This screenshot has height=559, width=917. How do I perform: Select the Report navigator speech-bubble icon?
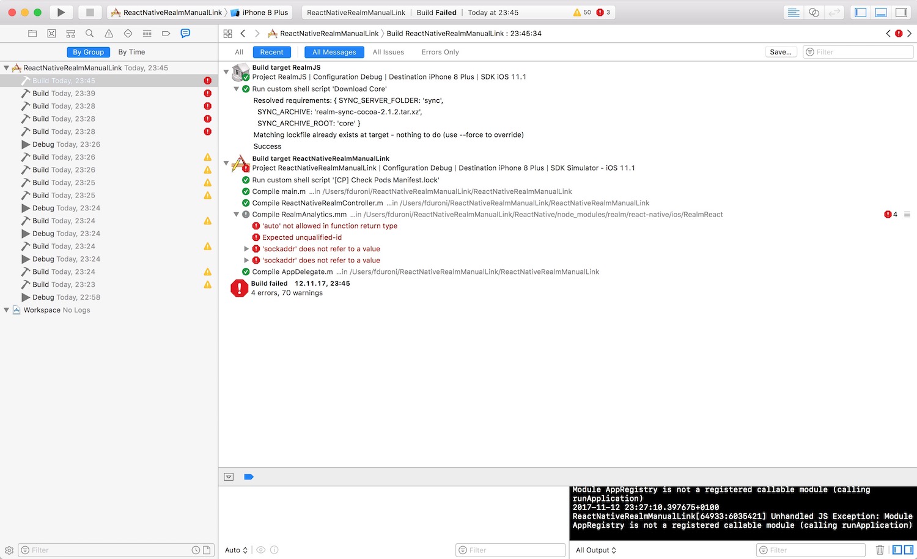coord(185,34)
